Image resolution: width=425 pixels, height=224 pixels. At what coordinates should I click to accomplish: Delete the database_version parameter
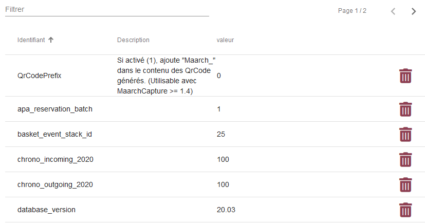click(x=405, y=210)
